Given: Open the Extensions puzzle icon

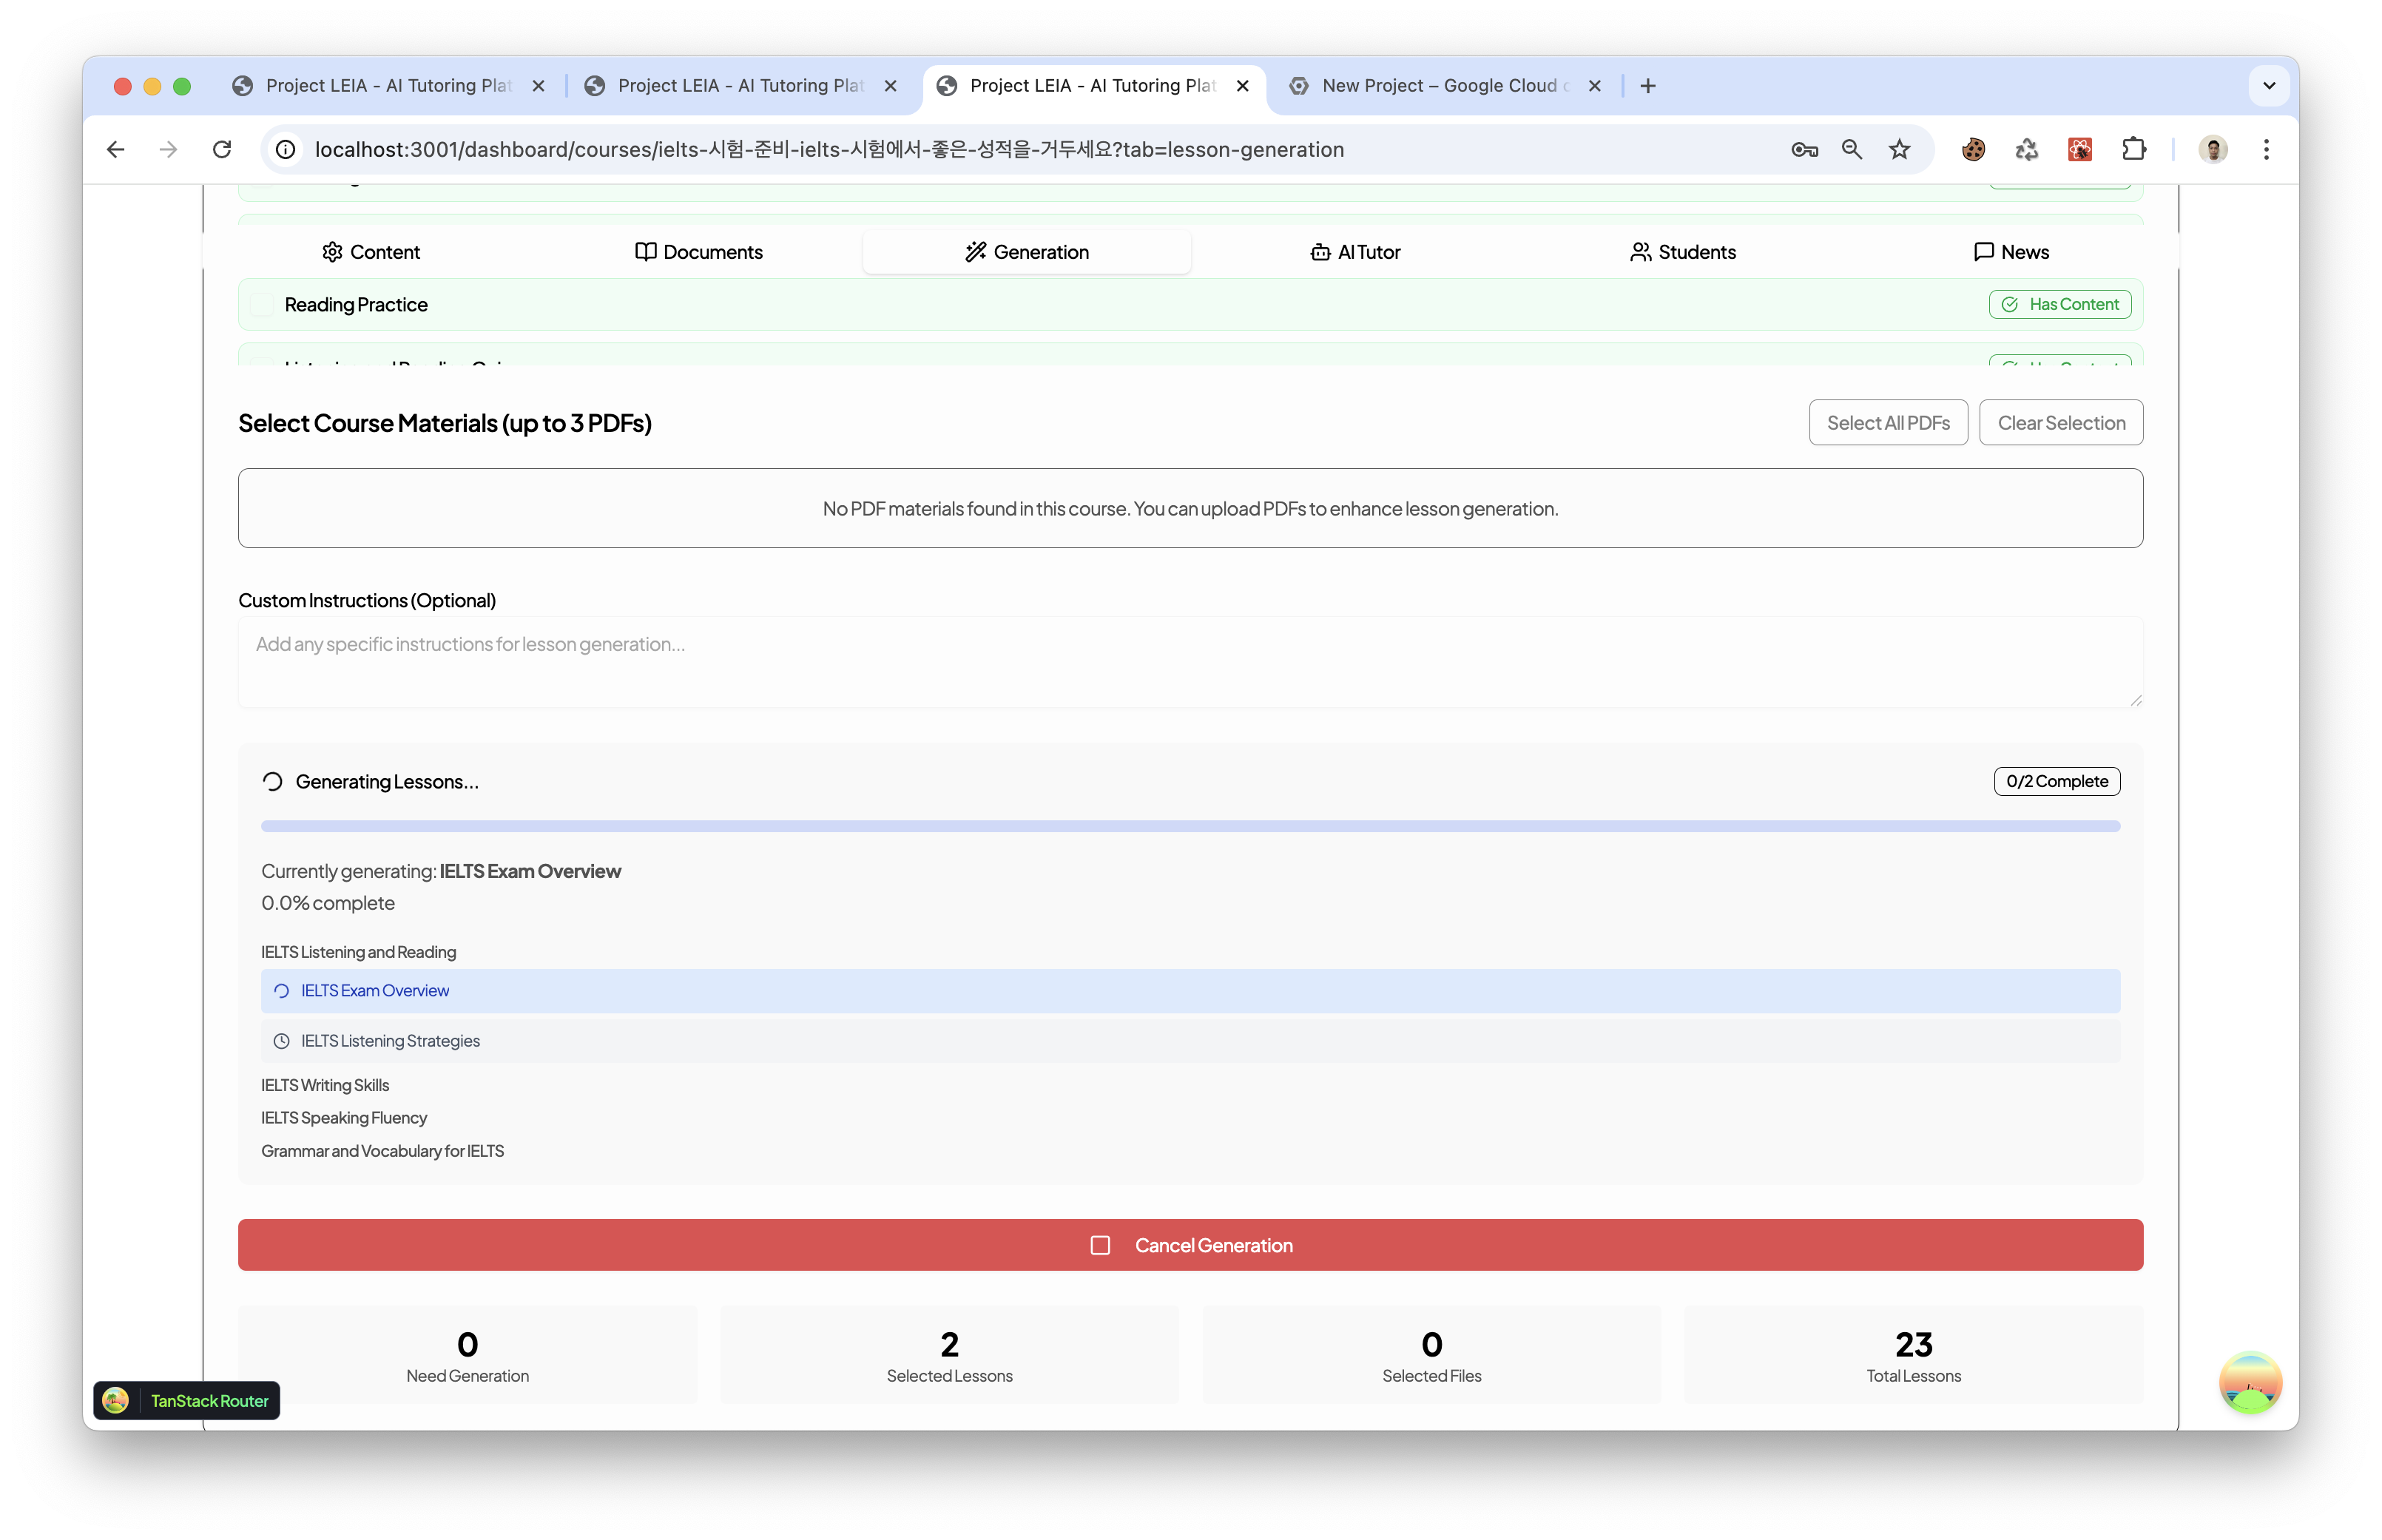Looking at the screenshot, I should coord(2134,150).
